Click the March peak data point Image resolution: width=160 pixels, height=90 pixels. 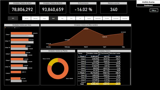point(86,28)
